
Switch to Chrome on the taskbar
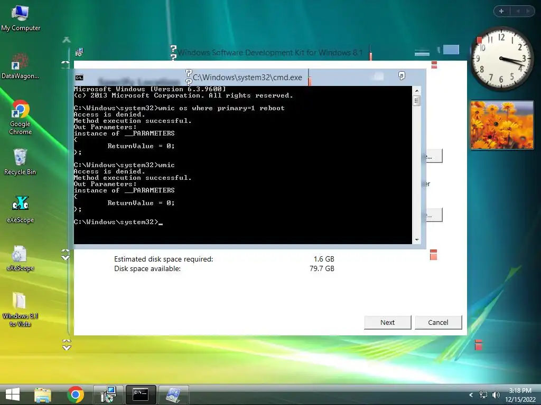(x=76, y=394)
